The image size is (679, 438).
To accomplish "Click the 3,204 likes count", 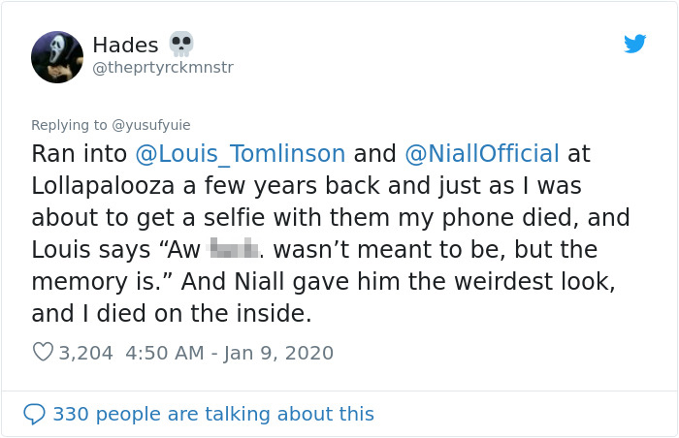I will click(x=85, y=353).
